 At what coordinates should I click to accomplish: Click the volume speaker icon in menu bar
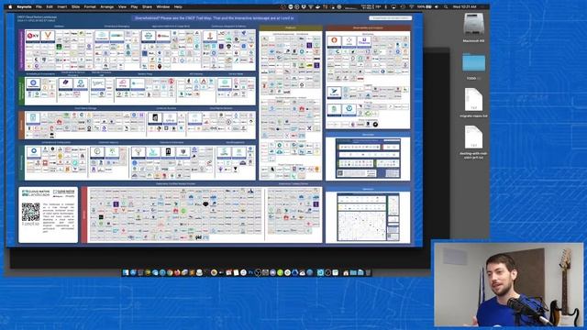click(x=437, y=6)
